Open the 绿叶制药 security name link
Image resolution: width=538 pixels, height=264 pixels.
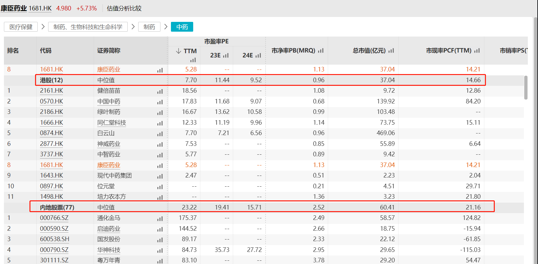tap(109, 112)
